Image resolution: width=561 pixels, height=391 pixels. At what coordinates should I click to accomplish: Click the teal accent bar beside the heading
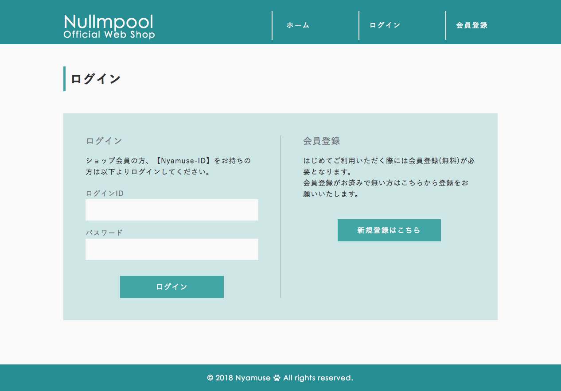[x=65, y=79]
